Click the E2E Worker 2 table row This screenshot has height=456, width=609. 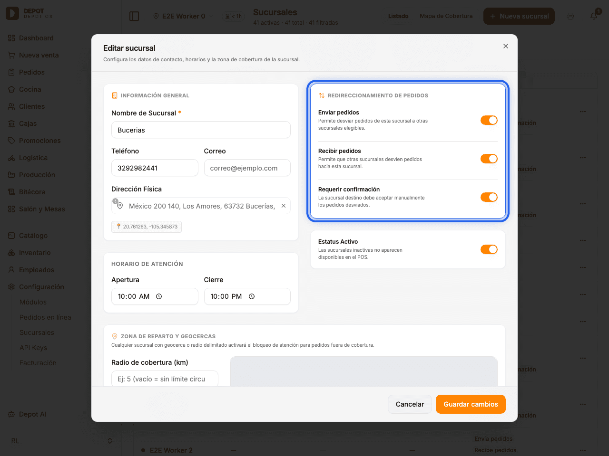click(364, 450)
